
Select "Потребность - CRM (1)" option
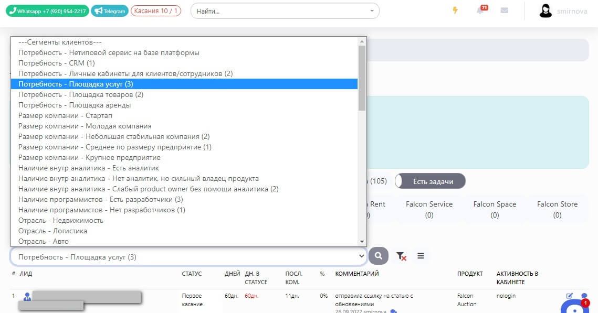52,63
